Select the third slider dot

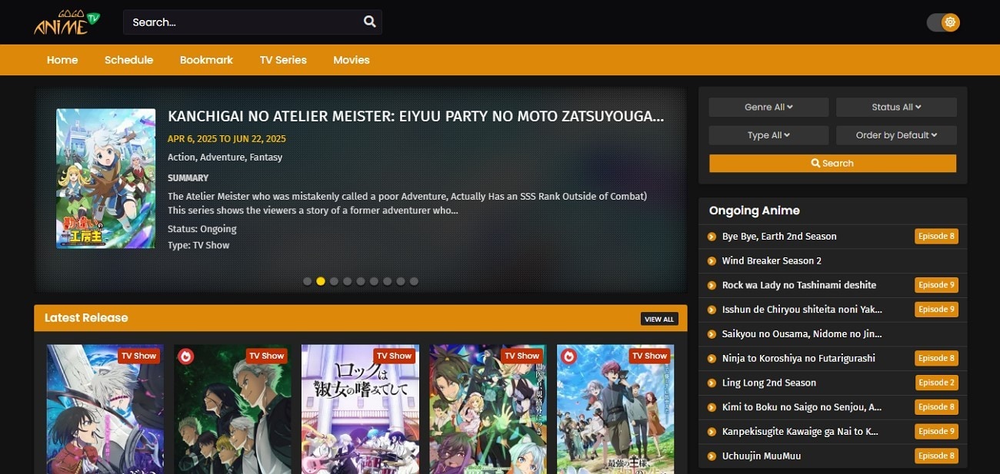coord(334,281)
